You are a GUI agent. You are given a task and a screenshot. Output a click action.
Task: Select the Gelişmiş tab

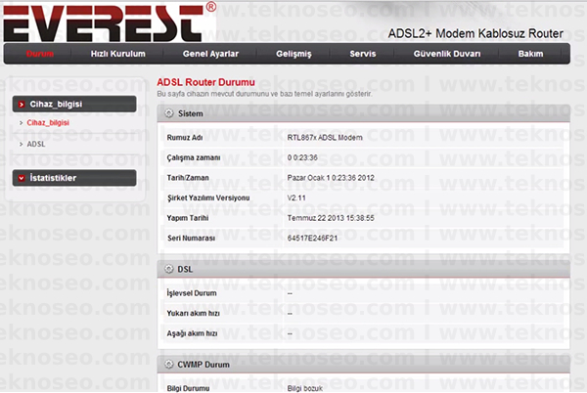point(293,54)
